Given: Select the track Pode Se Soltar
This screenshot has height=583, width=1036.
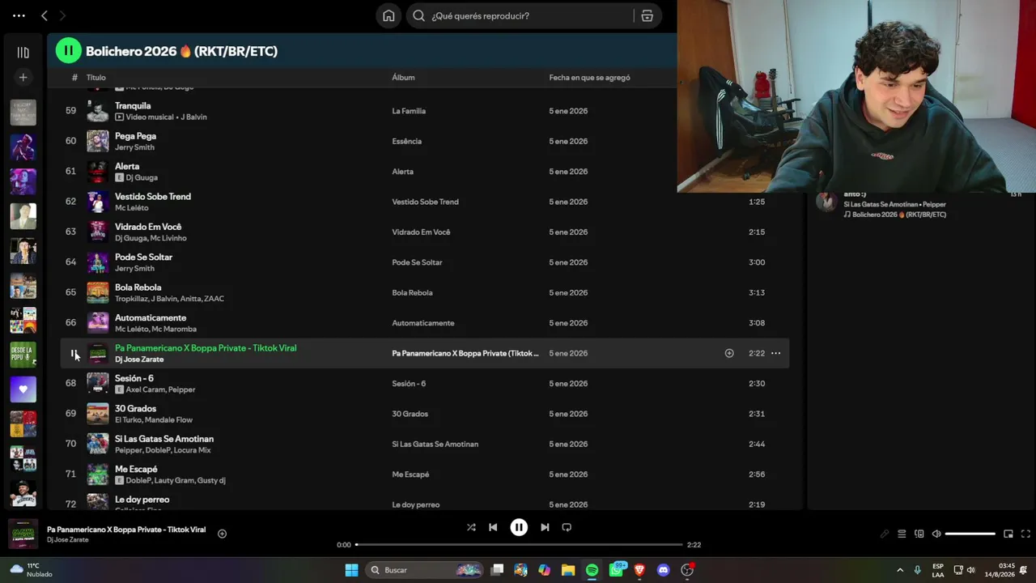Looking at the screenshot, I should [x=143, y=257].
